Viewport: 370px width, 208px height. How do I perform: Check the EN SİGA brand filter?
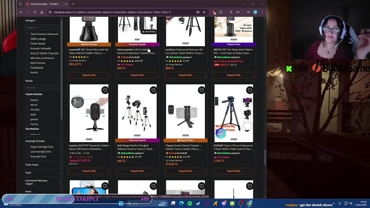(x=27, y=110)
